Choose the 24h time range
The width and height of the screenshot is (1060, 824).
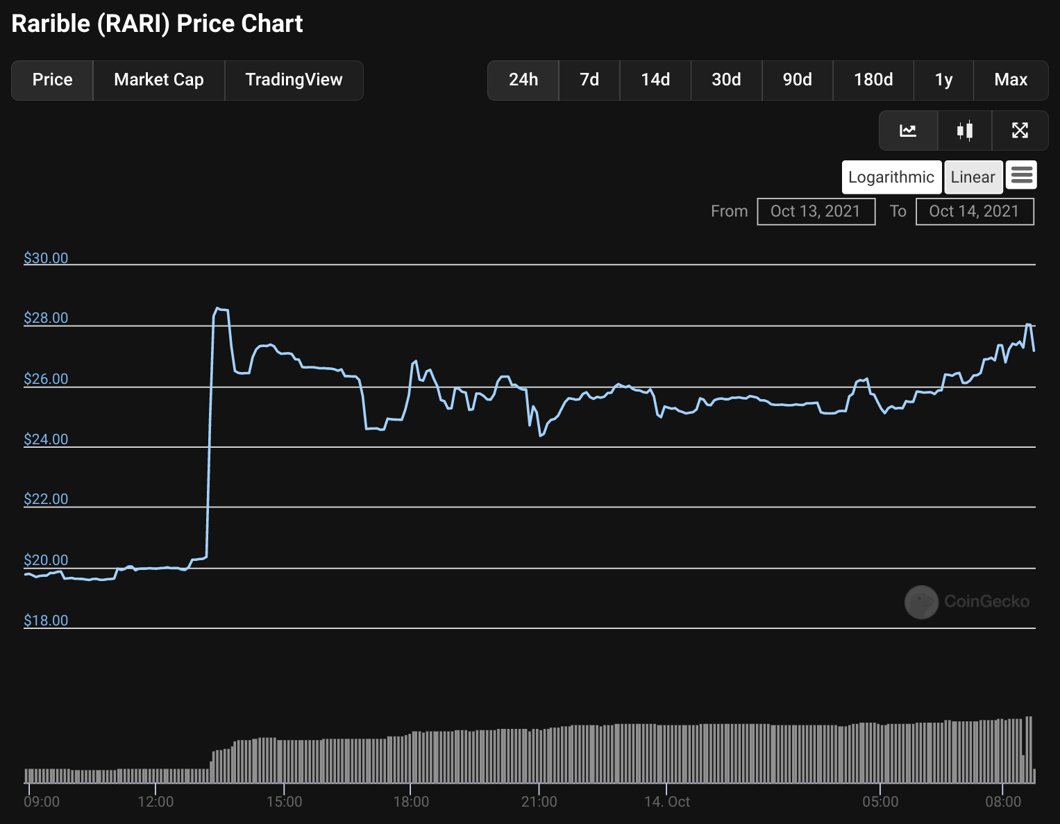coord(523,80)
